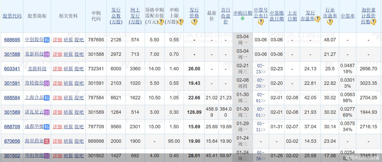Open stock code 688695 link

tap(12, 40)
